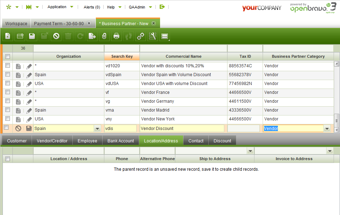The image size is (340, 215).
Task: Close the Payment Term tab
Action: click(89, 23)
